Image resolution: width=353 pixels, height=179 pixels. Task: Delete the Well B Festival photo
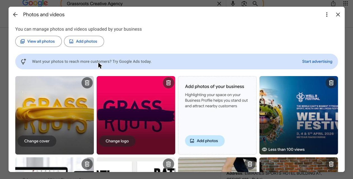click(331, 83)
